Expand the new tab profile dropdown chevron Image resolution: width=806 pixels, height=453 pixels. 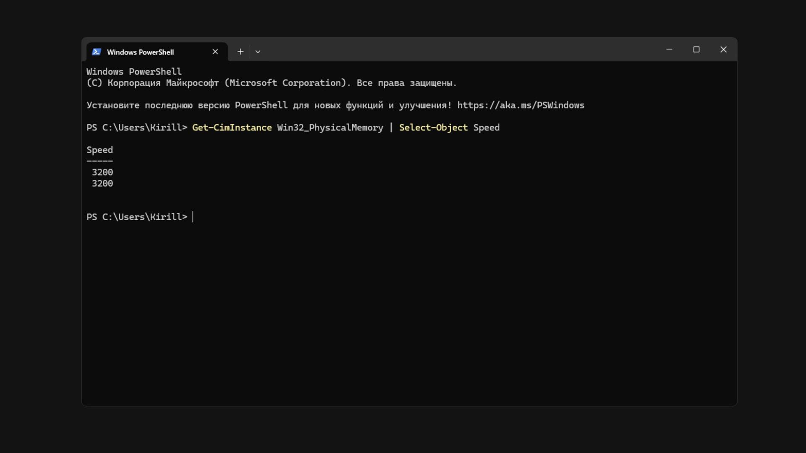[258, 52]
